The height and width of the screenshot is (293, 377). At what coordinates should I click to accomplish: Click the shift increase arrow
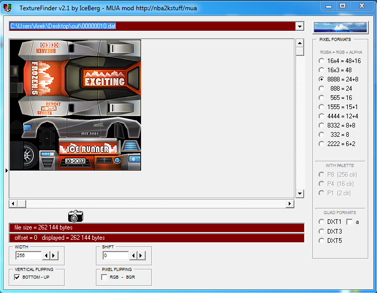pos(141,256)
